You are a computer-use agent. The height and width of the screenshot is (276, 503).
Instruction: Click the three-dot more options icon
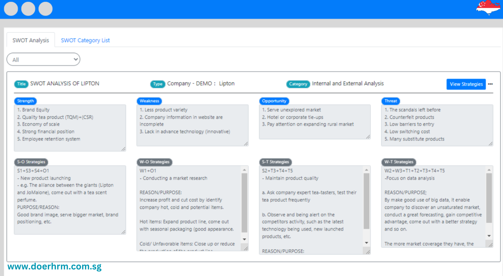click(490, 84)
